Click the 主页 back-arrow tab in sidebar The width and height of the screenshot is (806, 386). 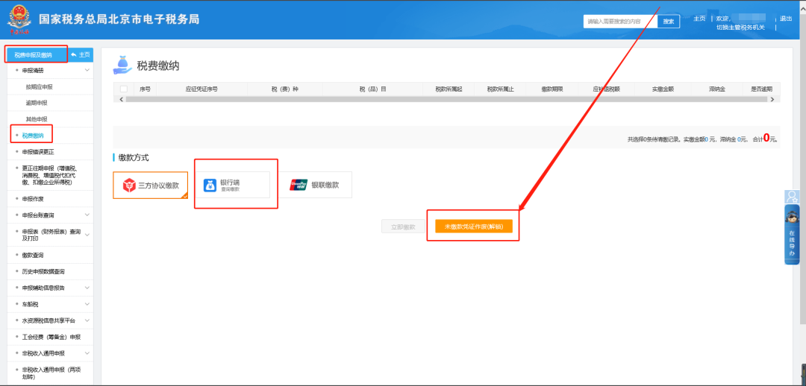coord(81,55)
